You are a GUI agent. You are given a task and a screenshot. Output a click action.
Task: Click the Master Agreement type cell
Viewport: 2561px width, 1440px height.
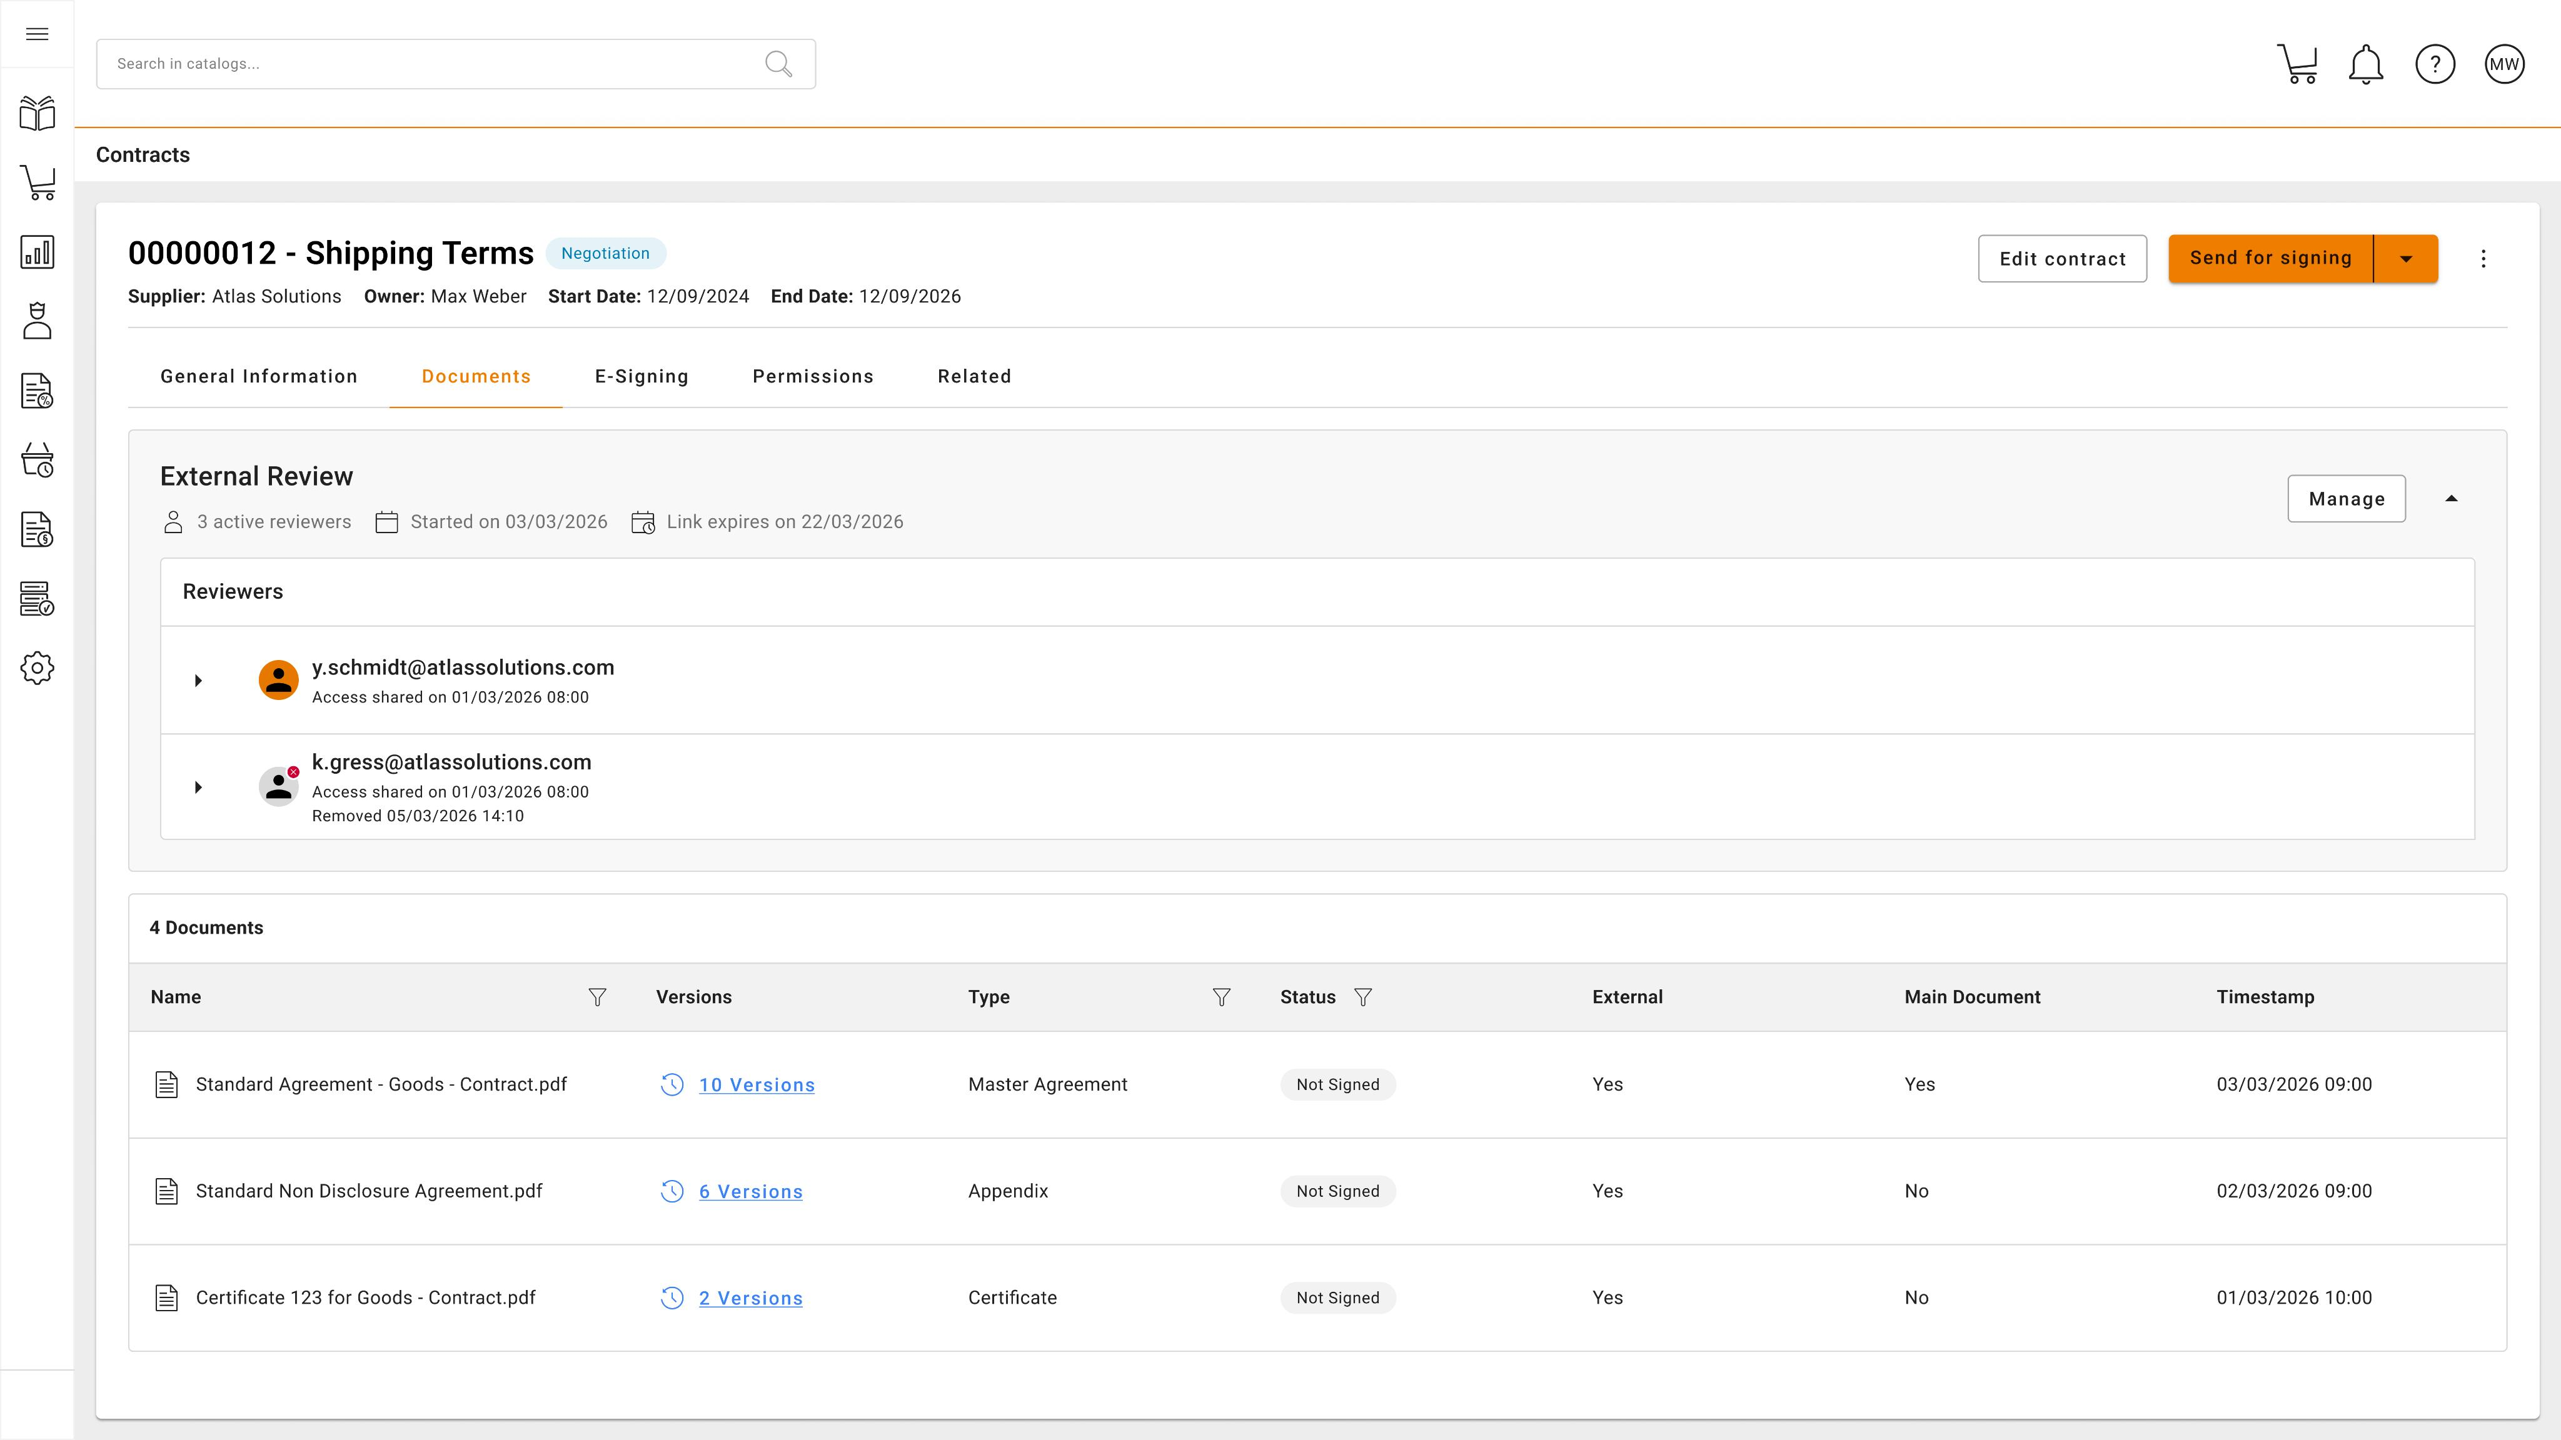(1048, 1084)
